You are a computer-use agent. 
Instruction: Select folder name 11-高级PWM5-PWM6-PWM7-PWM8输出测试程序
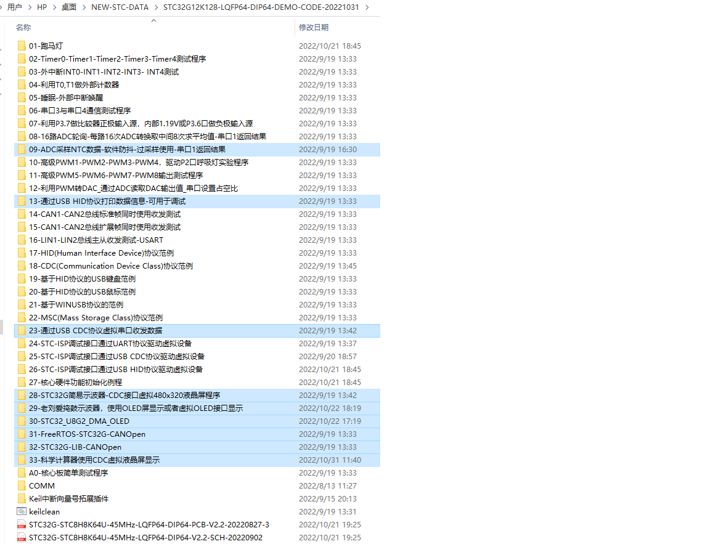116,175
